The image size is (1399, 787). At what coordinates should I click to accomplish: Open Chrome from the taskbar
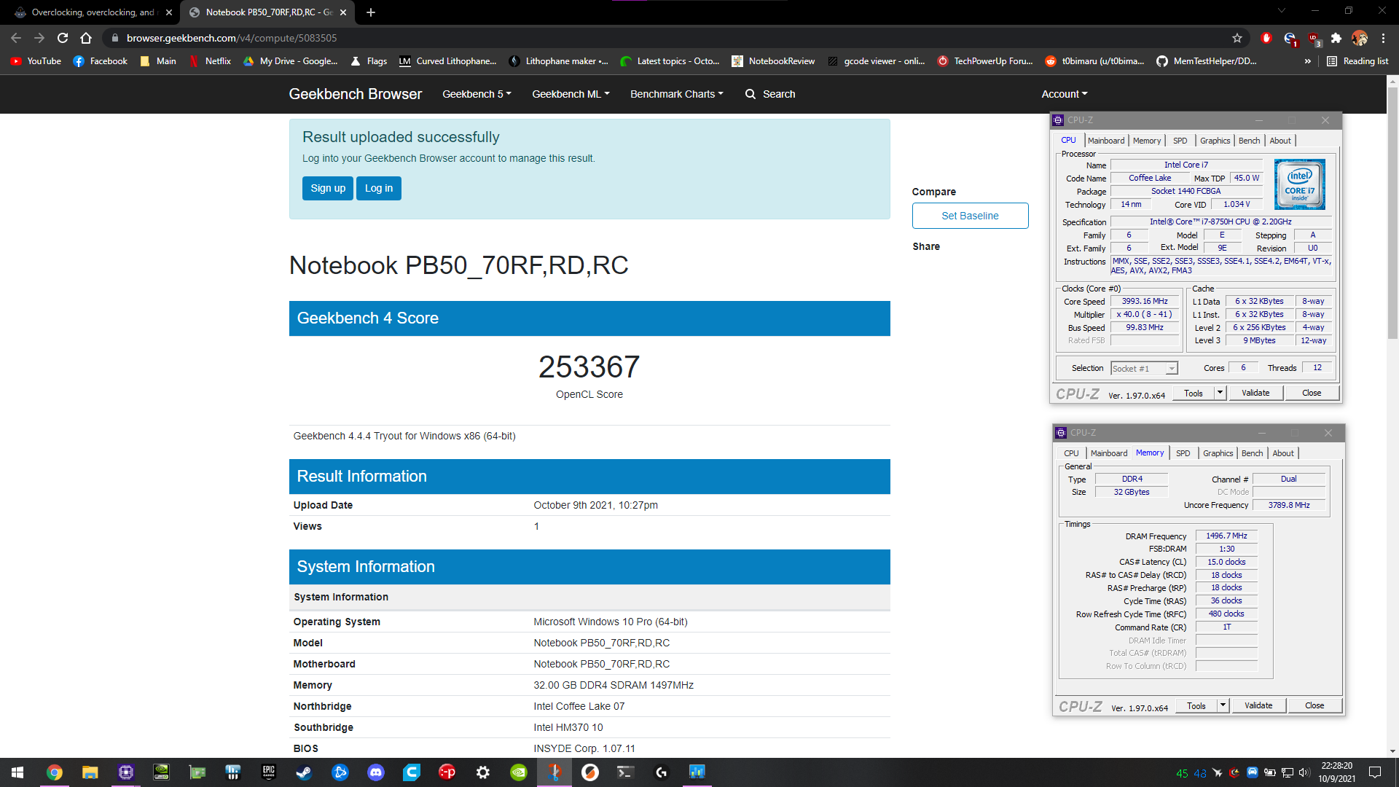(55, 772)
